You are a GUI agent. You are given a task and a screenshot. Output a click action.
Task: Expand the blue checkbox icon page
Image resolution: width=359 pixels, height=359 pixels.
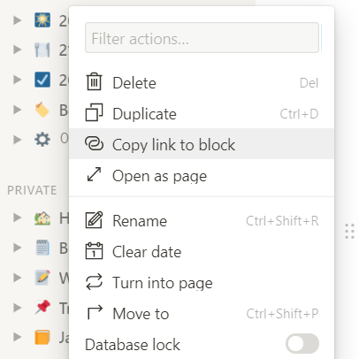coord(18,80)
